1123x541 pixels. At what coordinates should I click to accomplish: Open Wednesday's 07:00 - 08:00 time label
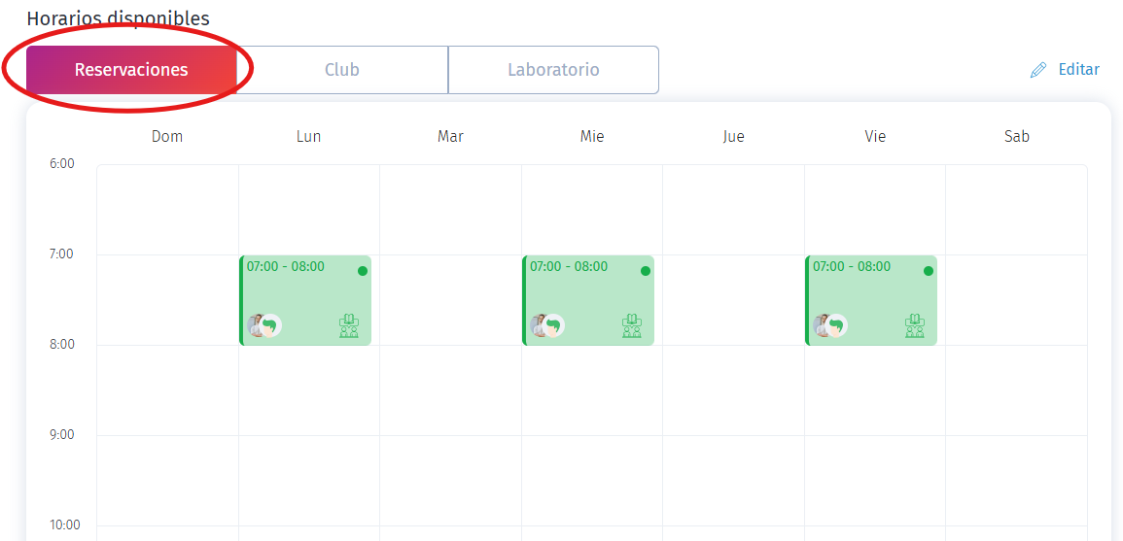click(569, 266)
